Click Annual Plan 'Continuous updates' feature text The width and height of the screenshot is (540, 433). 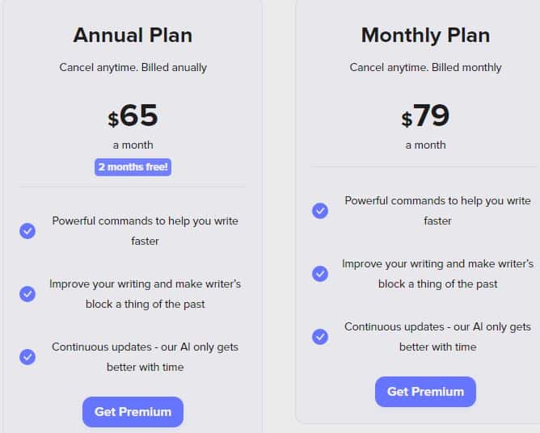145,357
